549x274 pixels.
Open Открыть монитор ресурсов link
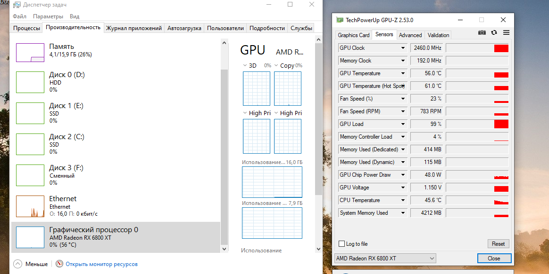(x=101, y=264)
